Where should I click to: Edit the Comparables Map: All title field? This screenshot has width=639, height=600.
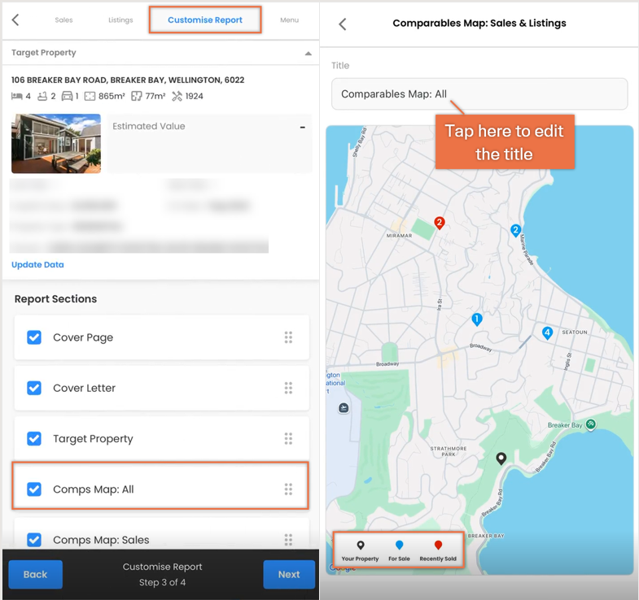tap(479, 94)
